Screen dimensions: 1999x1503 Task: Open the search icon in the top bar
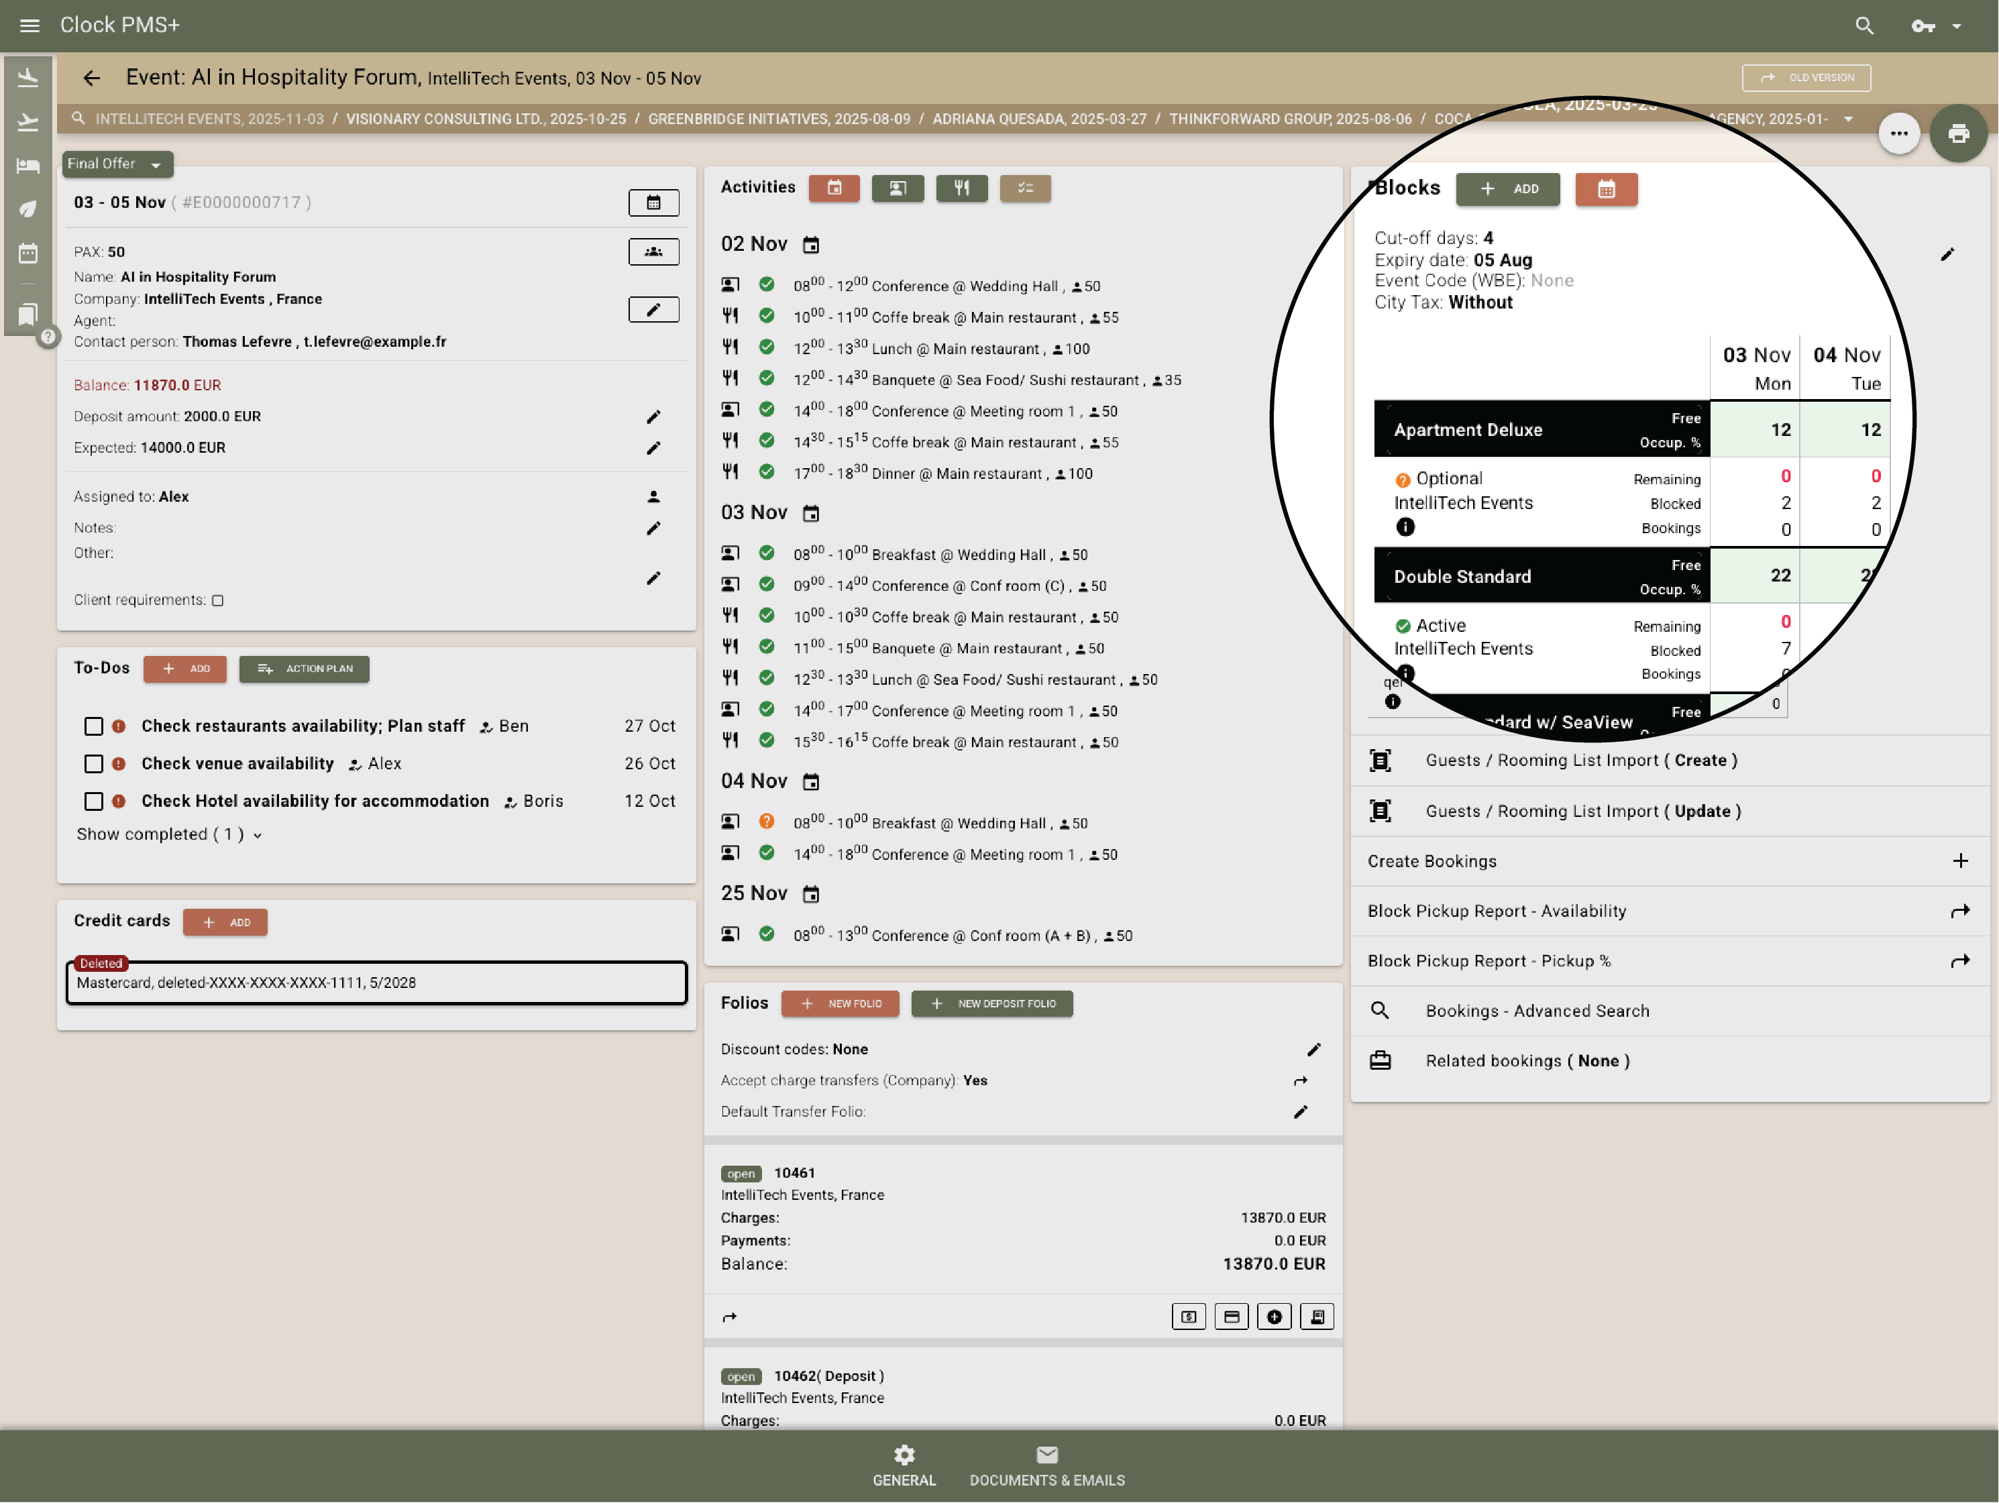[1864, 25]
